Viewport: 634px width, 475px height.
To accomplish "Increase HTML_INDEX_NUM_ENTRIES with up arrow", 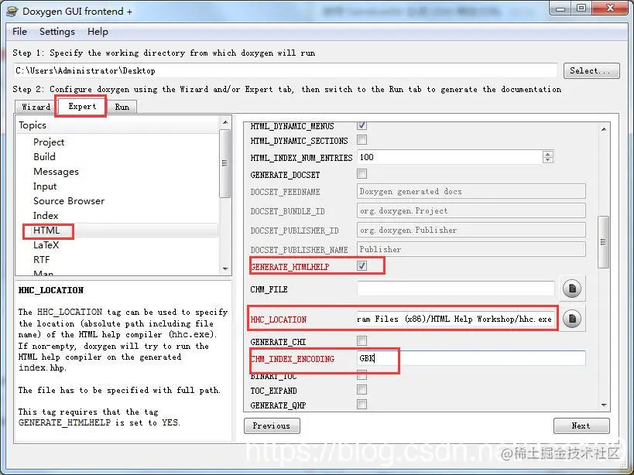I will (x=548, y=154).
